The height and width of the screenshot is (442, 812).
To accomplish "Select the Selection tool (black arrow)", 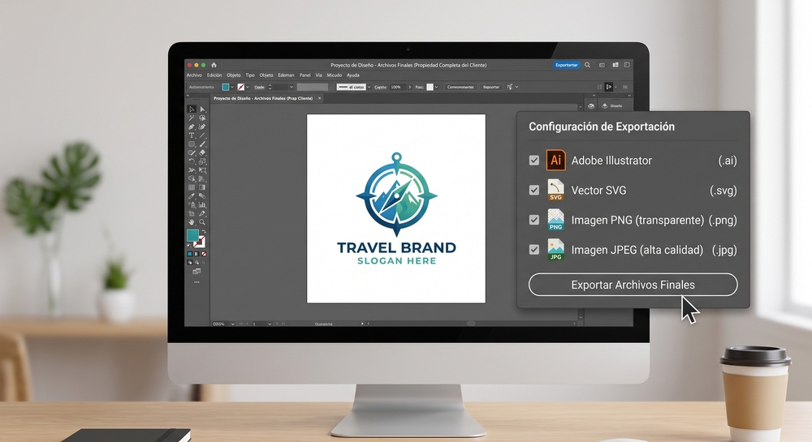I will pos(192,109).
